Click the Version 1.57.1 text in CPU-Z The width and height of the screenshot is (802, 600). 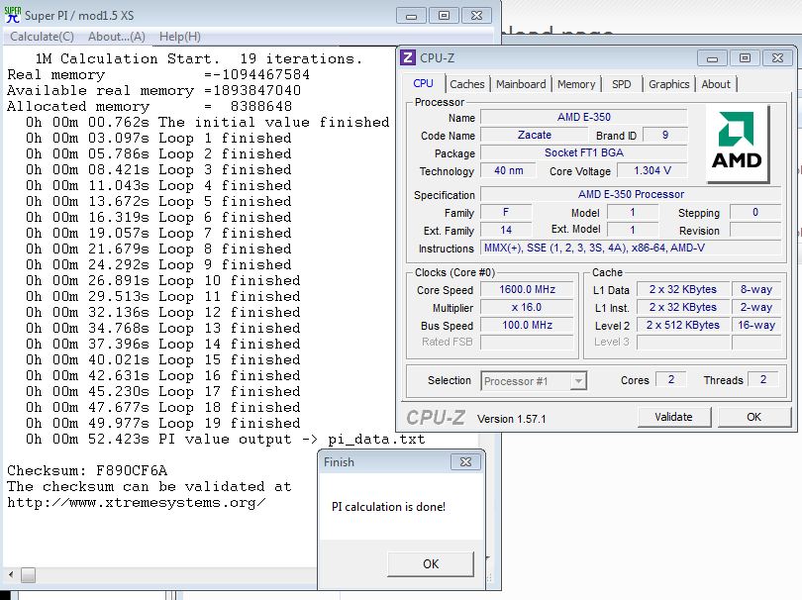click(x=512, y=419)
